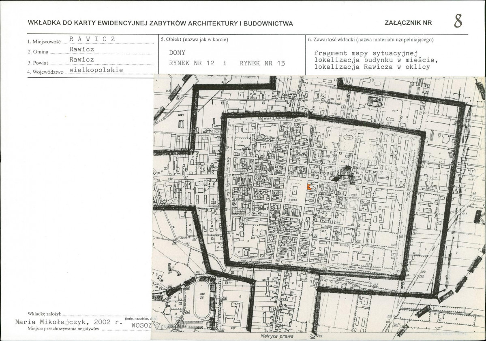This screenshot has height=341, width=486.
Task: Click the ZAŁĄCZNIK NR heading
Action: pos(408,23)
